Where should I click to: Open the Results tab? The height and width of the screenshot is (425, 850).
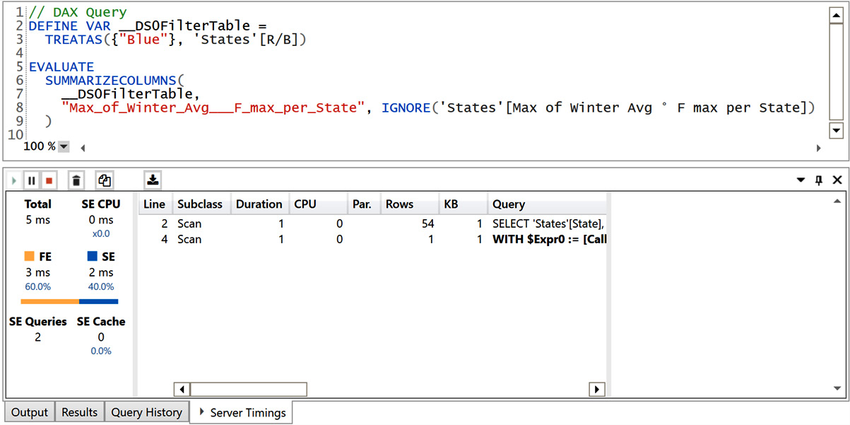pyautogui.click(x=79, y=412)
